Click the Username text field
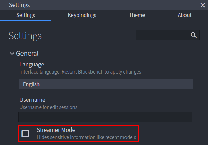 pyautogui.click(x=105, y=117)
